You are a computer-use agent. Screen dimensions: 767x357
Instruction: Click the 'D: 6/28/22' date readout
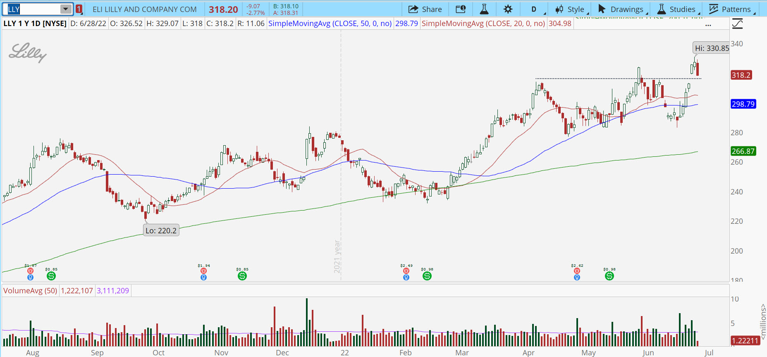88,24
